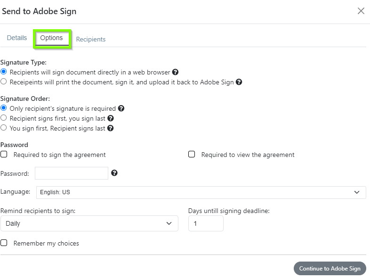Image resolution: width=370 pixels, height=279 pixels.
Task: Tick the Remember my choices checkbox
Action: point(4,243)
